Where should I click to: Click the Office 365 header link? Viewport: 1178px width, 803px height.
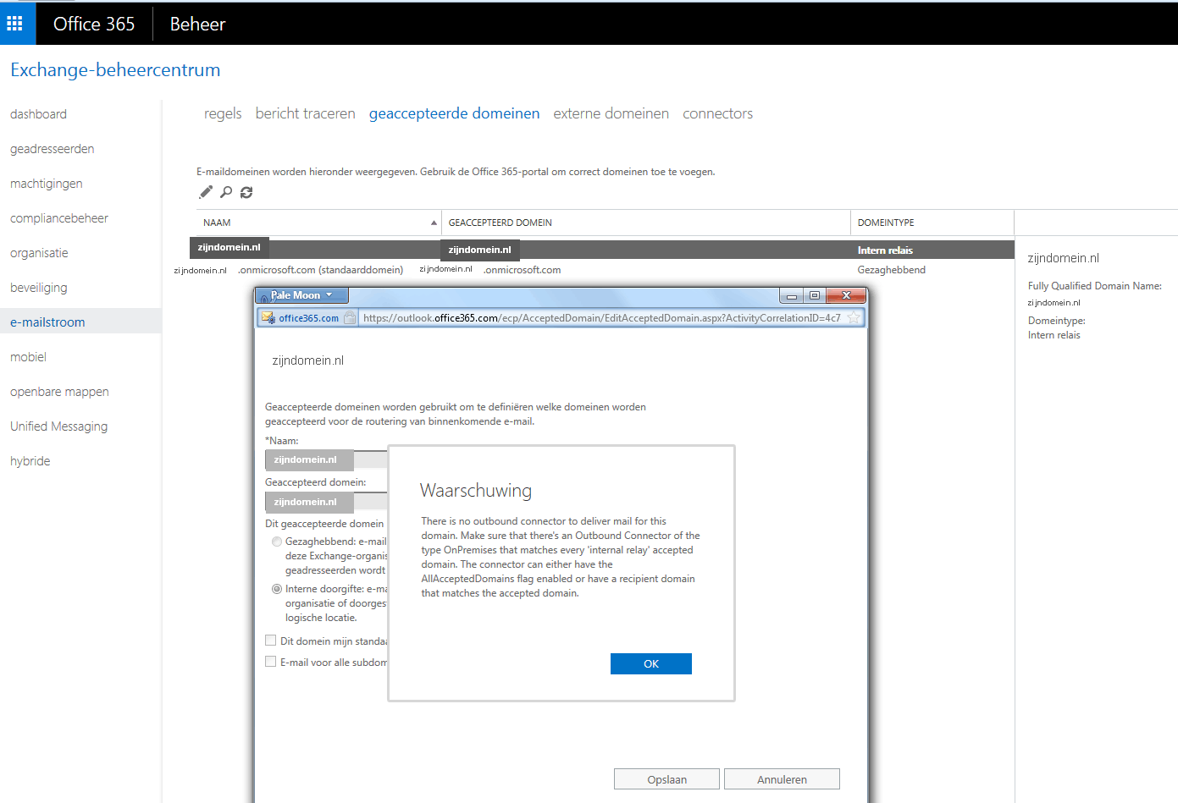[x=94, y=24]
